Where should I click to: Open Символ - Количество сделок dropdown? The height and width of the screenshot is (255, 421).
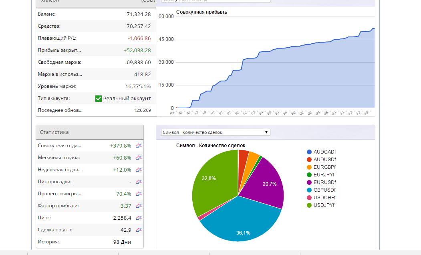pyautogui.click(x=216, y=132)
